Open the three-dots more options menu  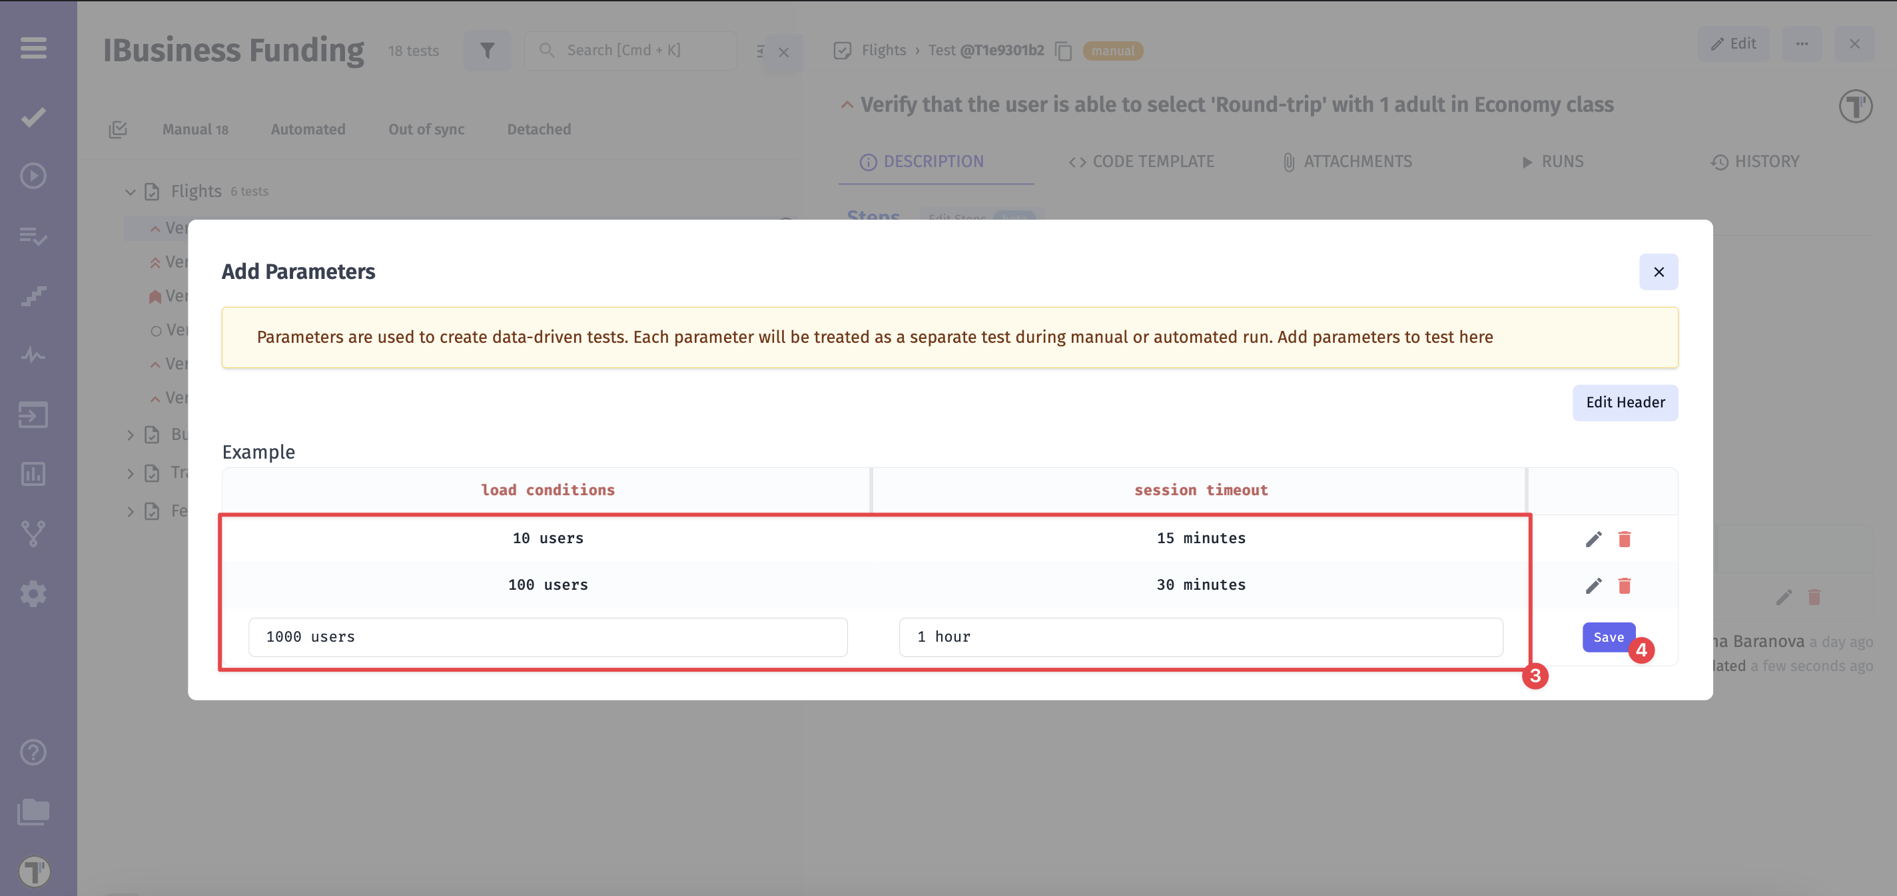(x=1801, y=44)
